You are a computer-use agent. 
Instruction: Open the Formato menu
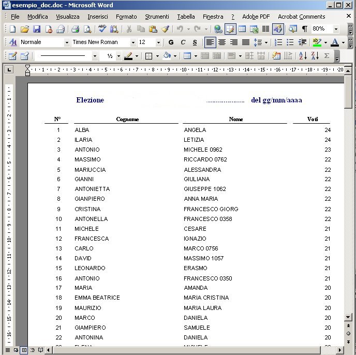pos(126,17)
